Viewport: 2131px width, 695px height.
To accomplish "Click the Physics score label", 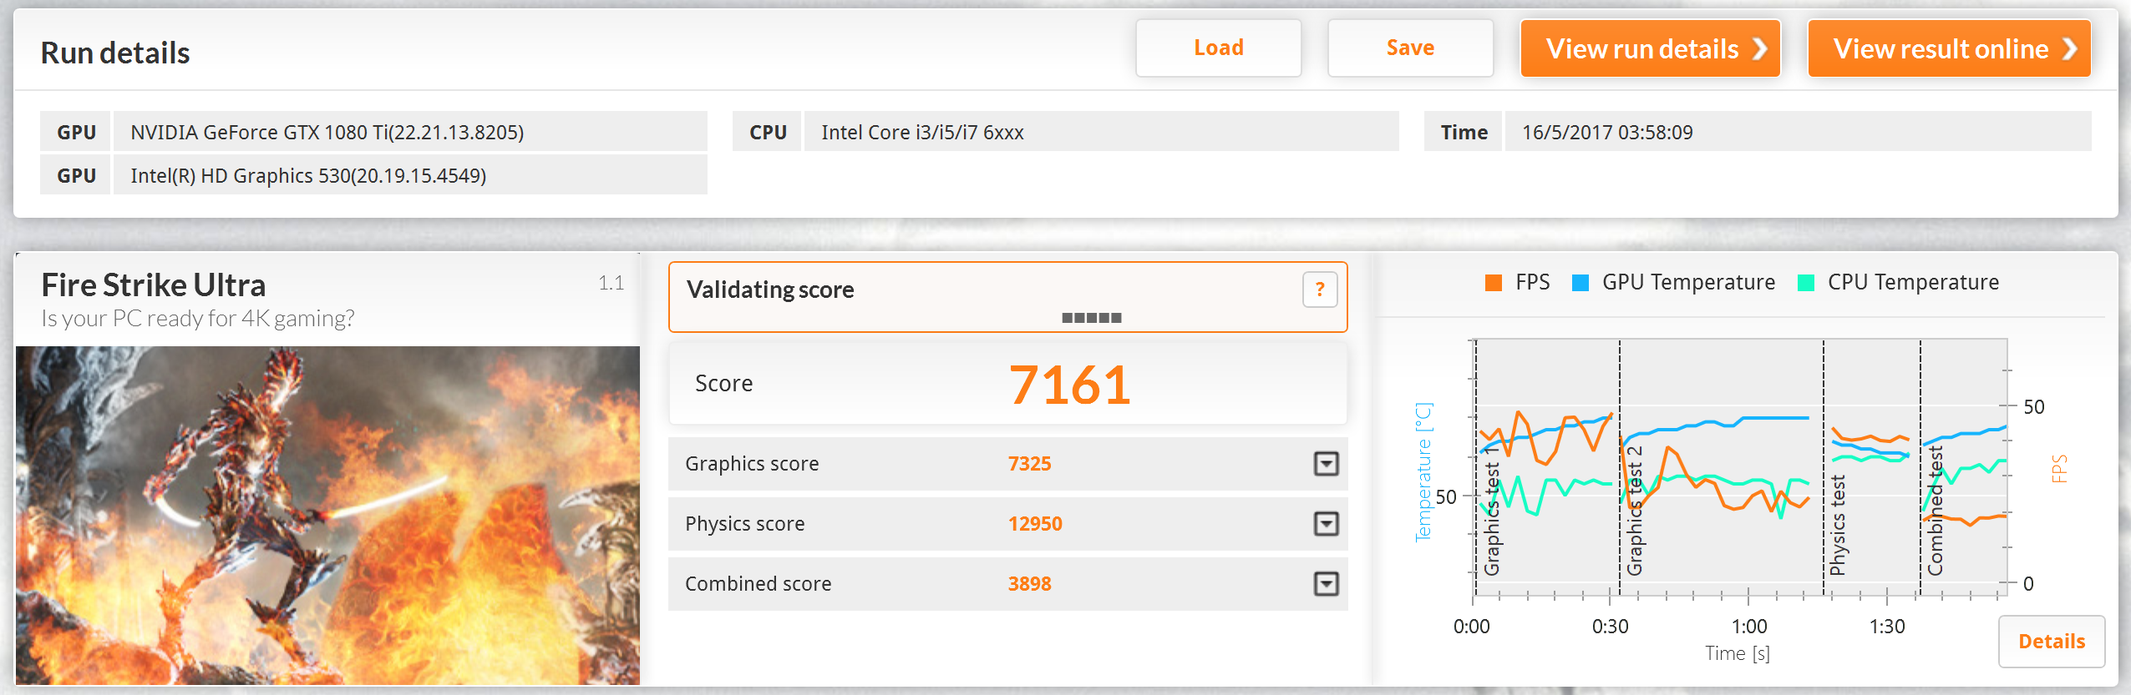I will (x=745, y=524).
